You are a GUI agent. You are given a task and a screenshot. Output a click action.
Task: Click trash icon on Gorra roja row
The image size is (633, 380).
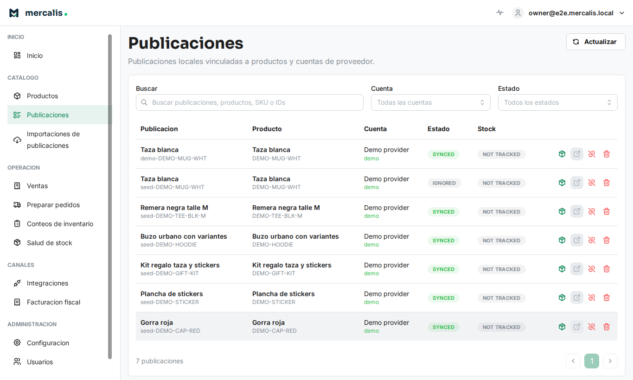click(607, 327)
